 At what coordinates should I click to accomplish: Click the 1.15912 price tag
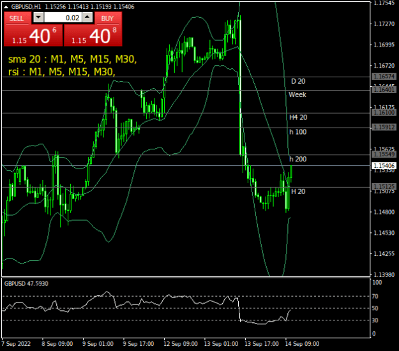384,127
